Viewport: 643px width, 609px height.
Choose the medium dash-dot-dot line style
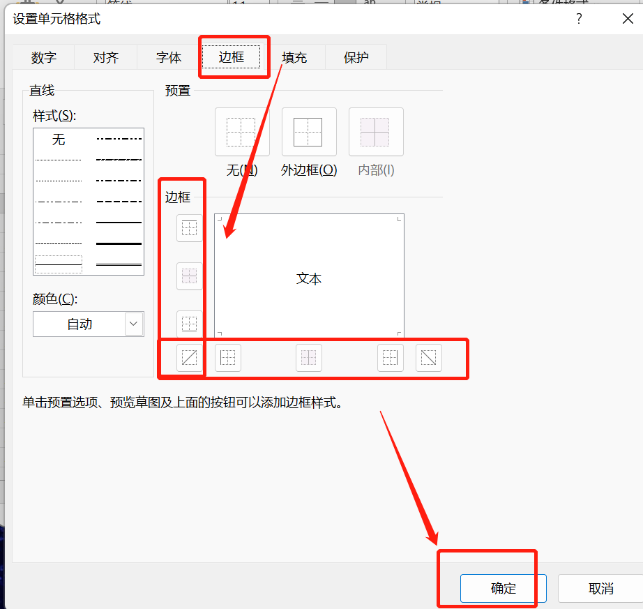coord(119,139)
